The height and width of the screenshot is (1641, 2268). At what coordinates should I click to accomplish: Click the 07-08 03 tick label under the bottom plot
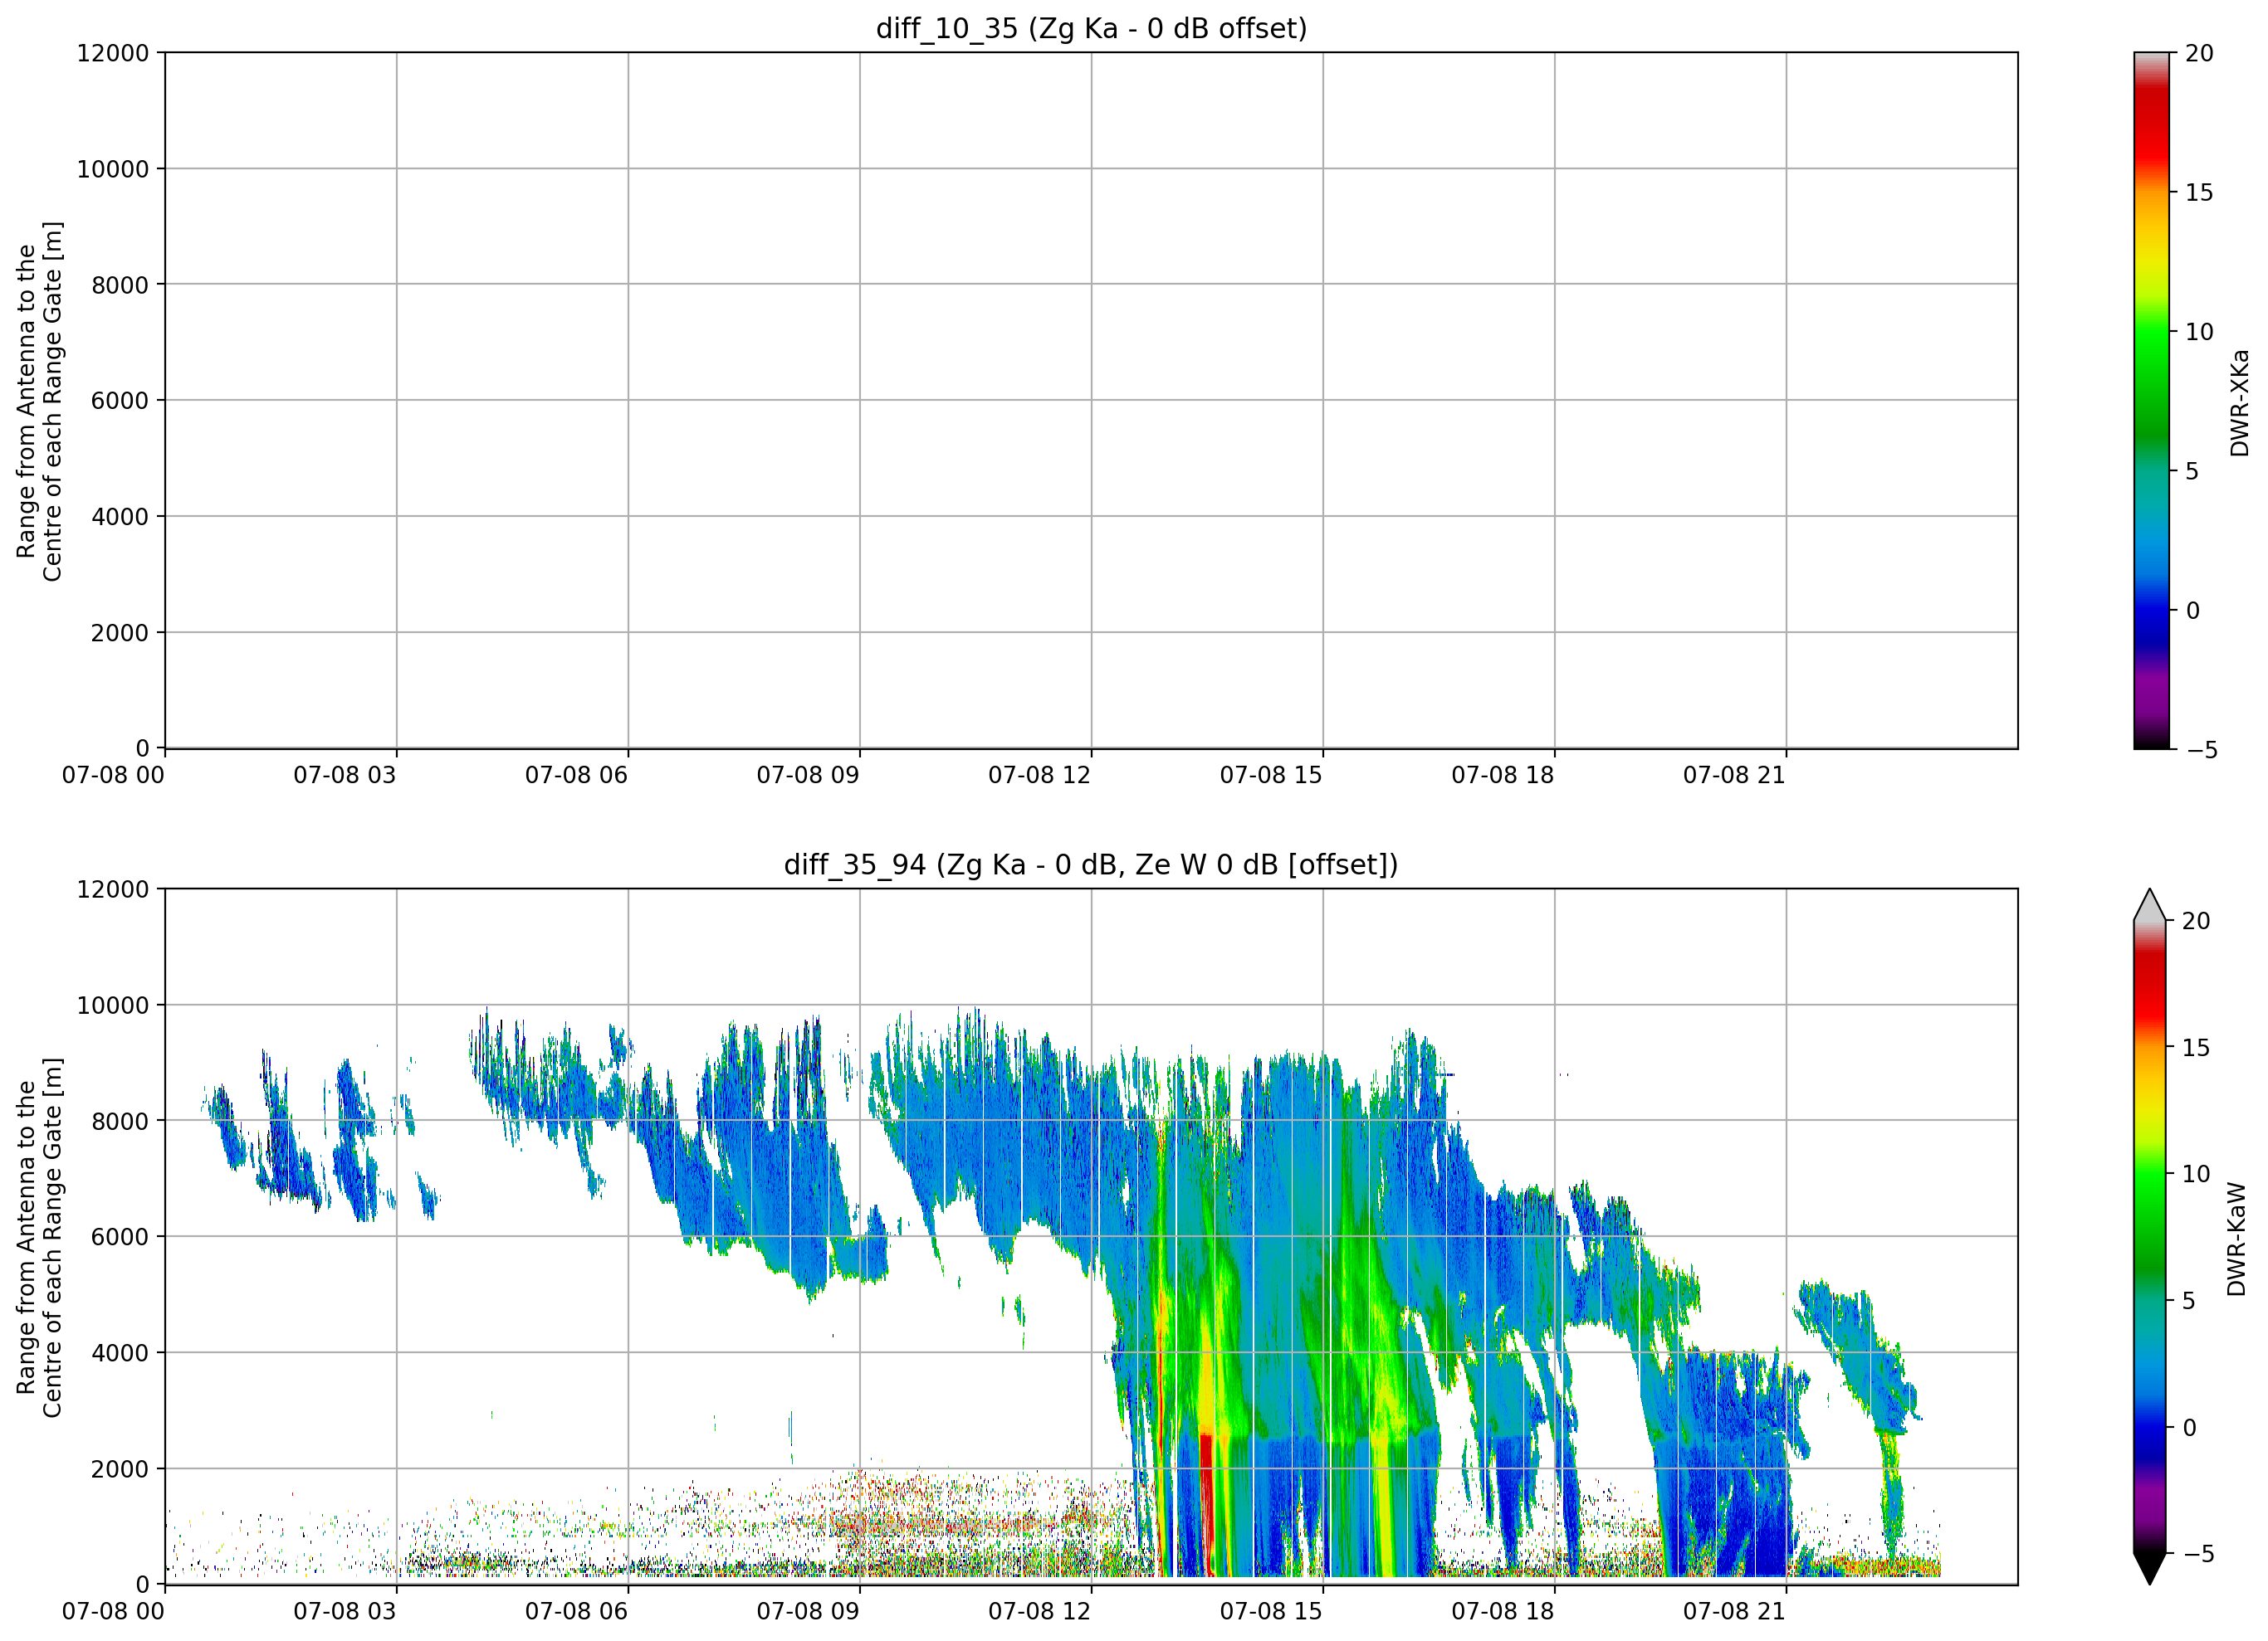[344, 1611]
